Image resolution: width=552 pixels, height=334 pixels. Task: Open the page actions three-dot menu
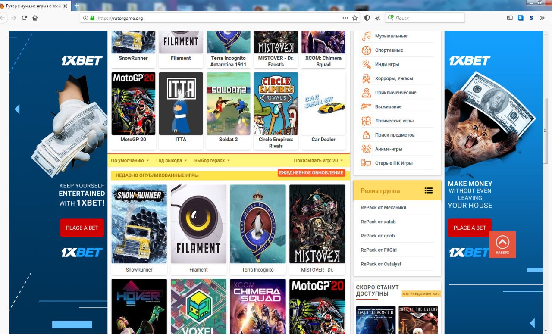(x=345, y=18)
